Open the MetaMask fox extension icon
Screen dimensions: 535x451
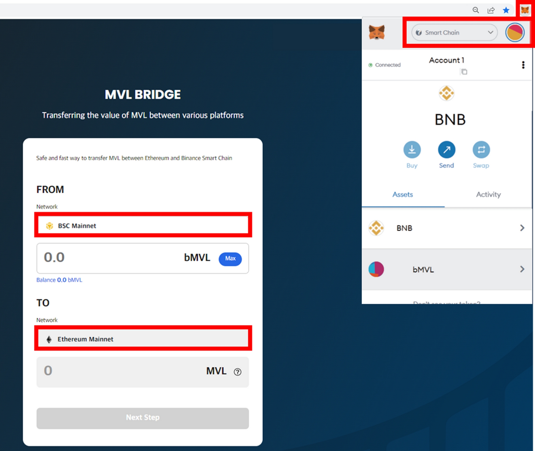pos(525,10)
